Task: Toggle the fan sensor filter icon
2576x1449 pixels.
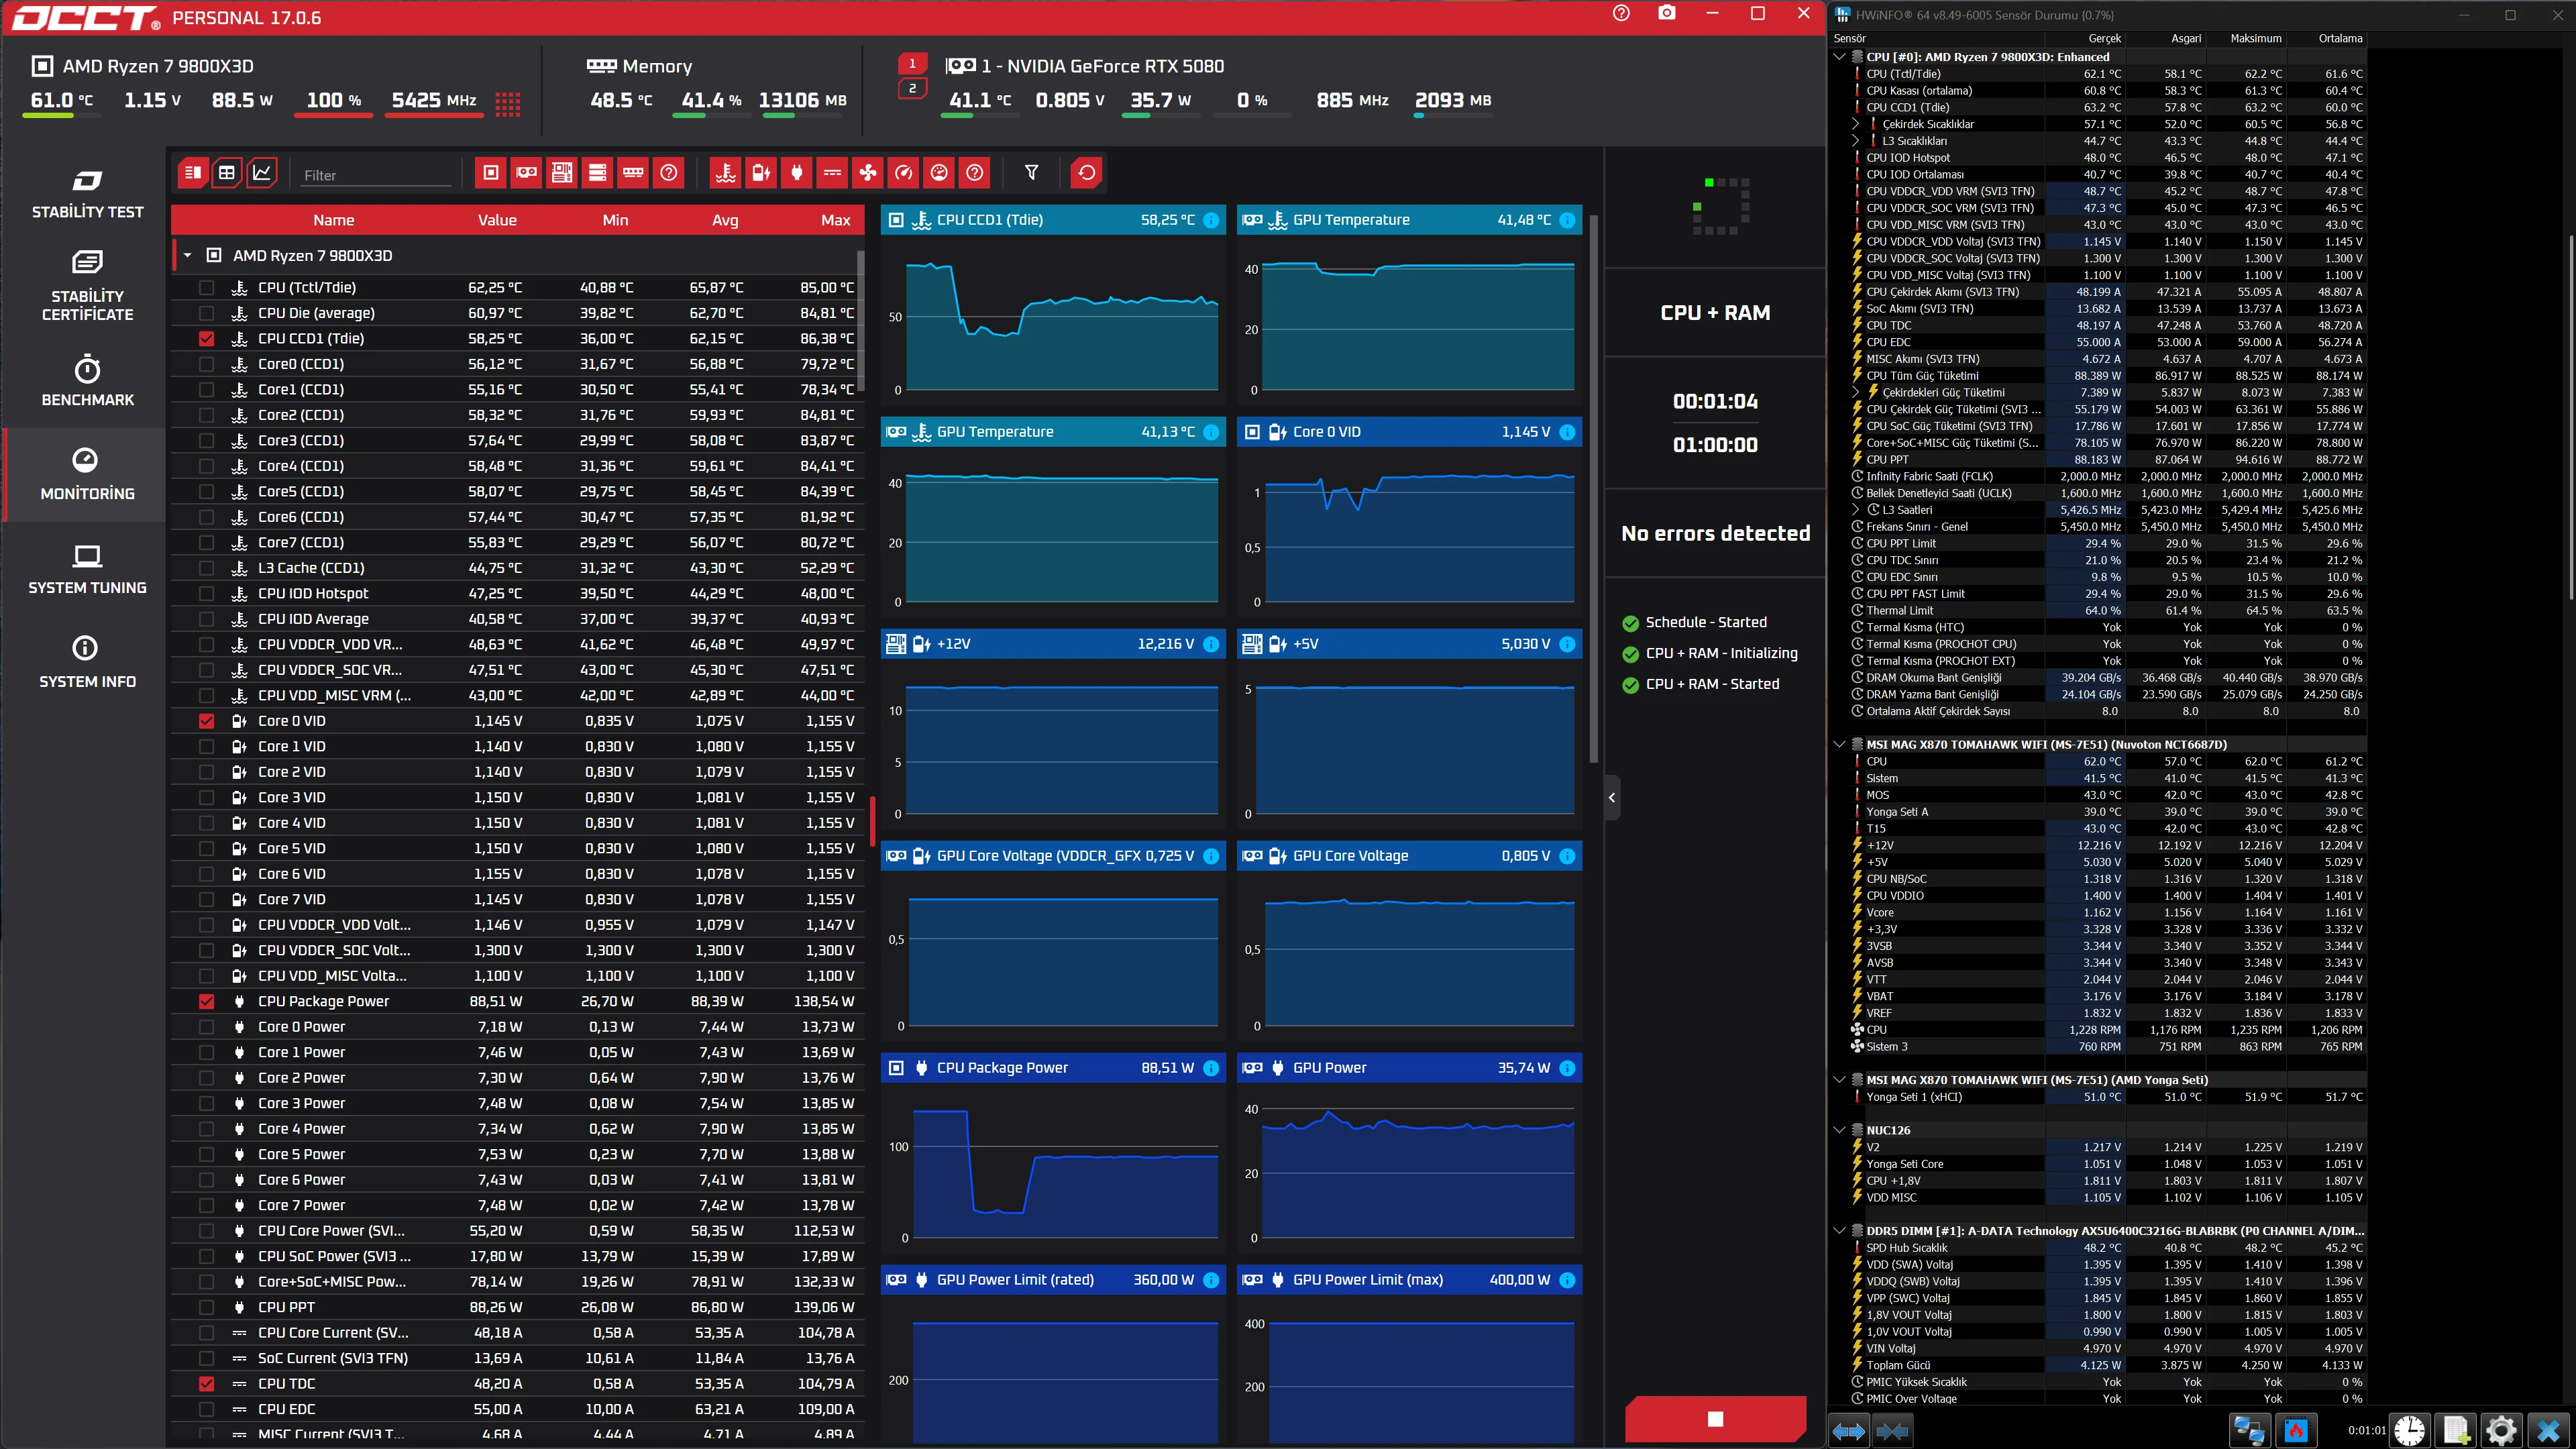Action: tap(868, 173)
